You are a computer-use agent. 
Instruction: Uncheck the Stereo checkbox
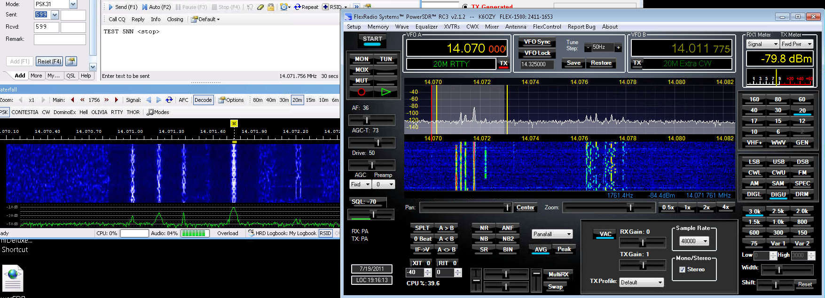pyautogui.click(x=682, y=269)
